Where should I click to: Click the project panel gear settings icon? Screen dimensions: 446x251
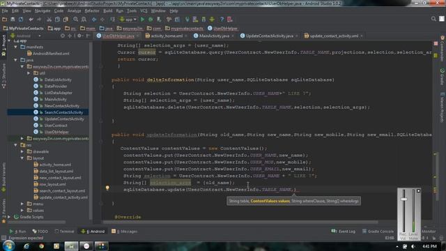click(x=79, y=36)
